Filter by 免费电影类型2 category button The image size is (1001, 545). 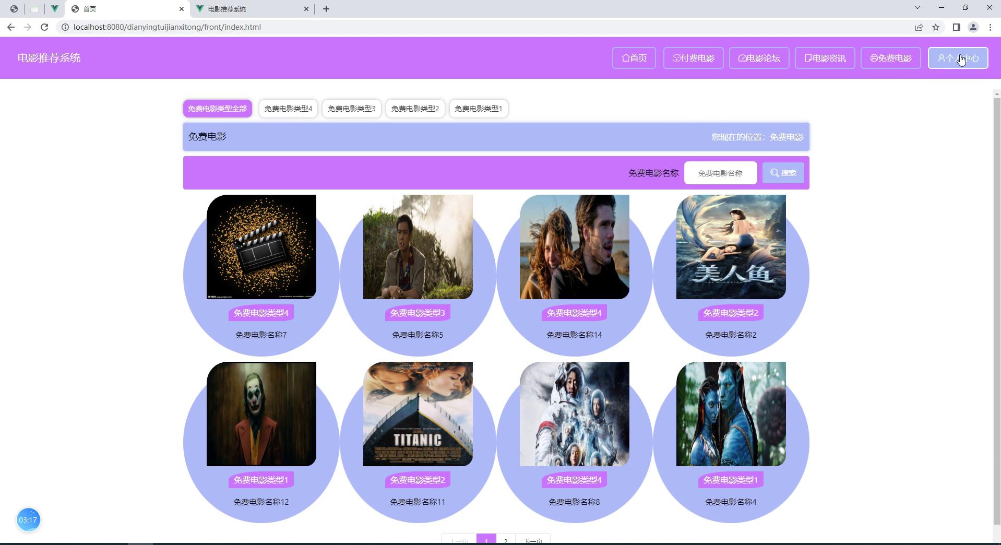(415, 109)
